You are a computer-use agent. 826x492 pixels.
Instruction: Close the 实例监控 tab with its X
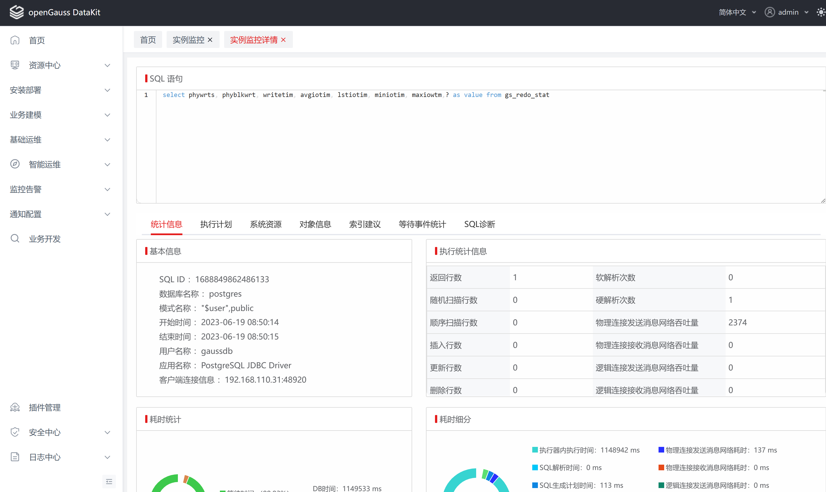pos(210,40)
